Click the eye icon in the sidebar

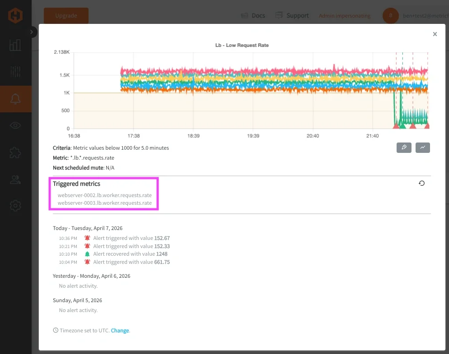click(x=15, y=125)
